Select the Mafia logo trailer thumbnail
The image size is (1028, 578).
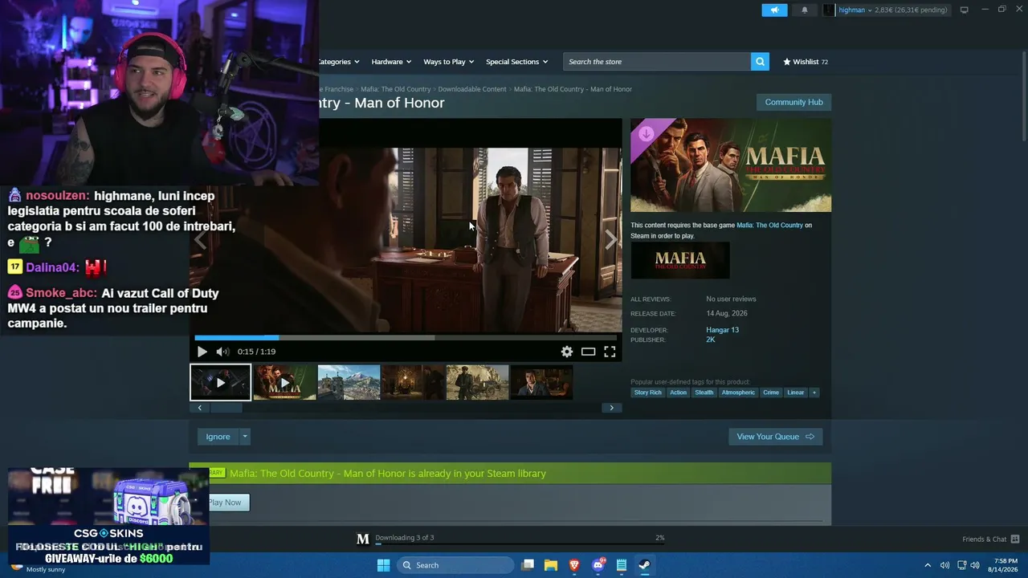[x=285, y=383]
